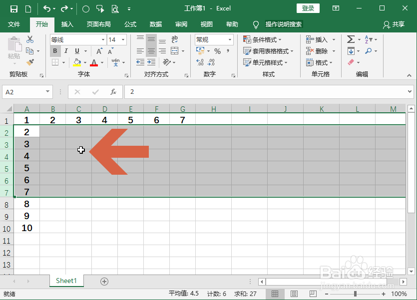The height and width of the screenshot is (300, 417).
Task: Switch to Page Layout view in status bar
Action: 294,294
